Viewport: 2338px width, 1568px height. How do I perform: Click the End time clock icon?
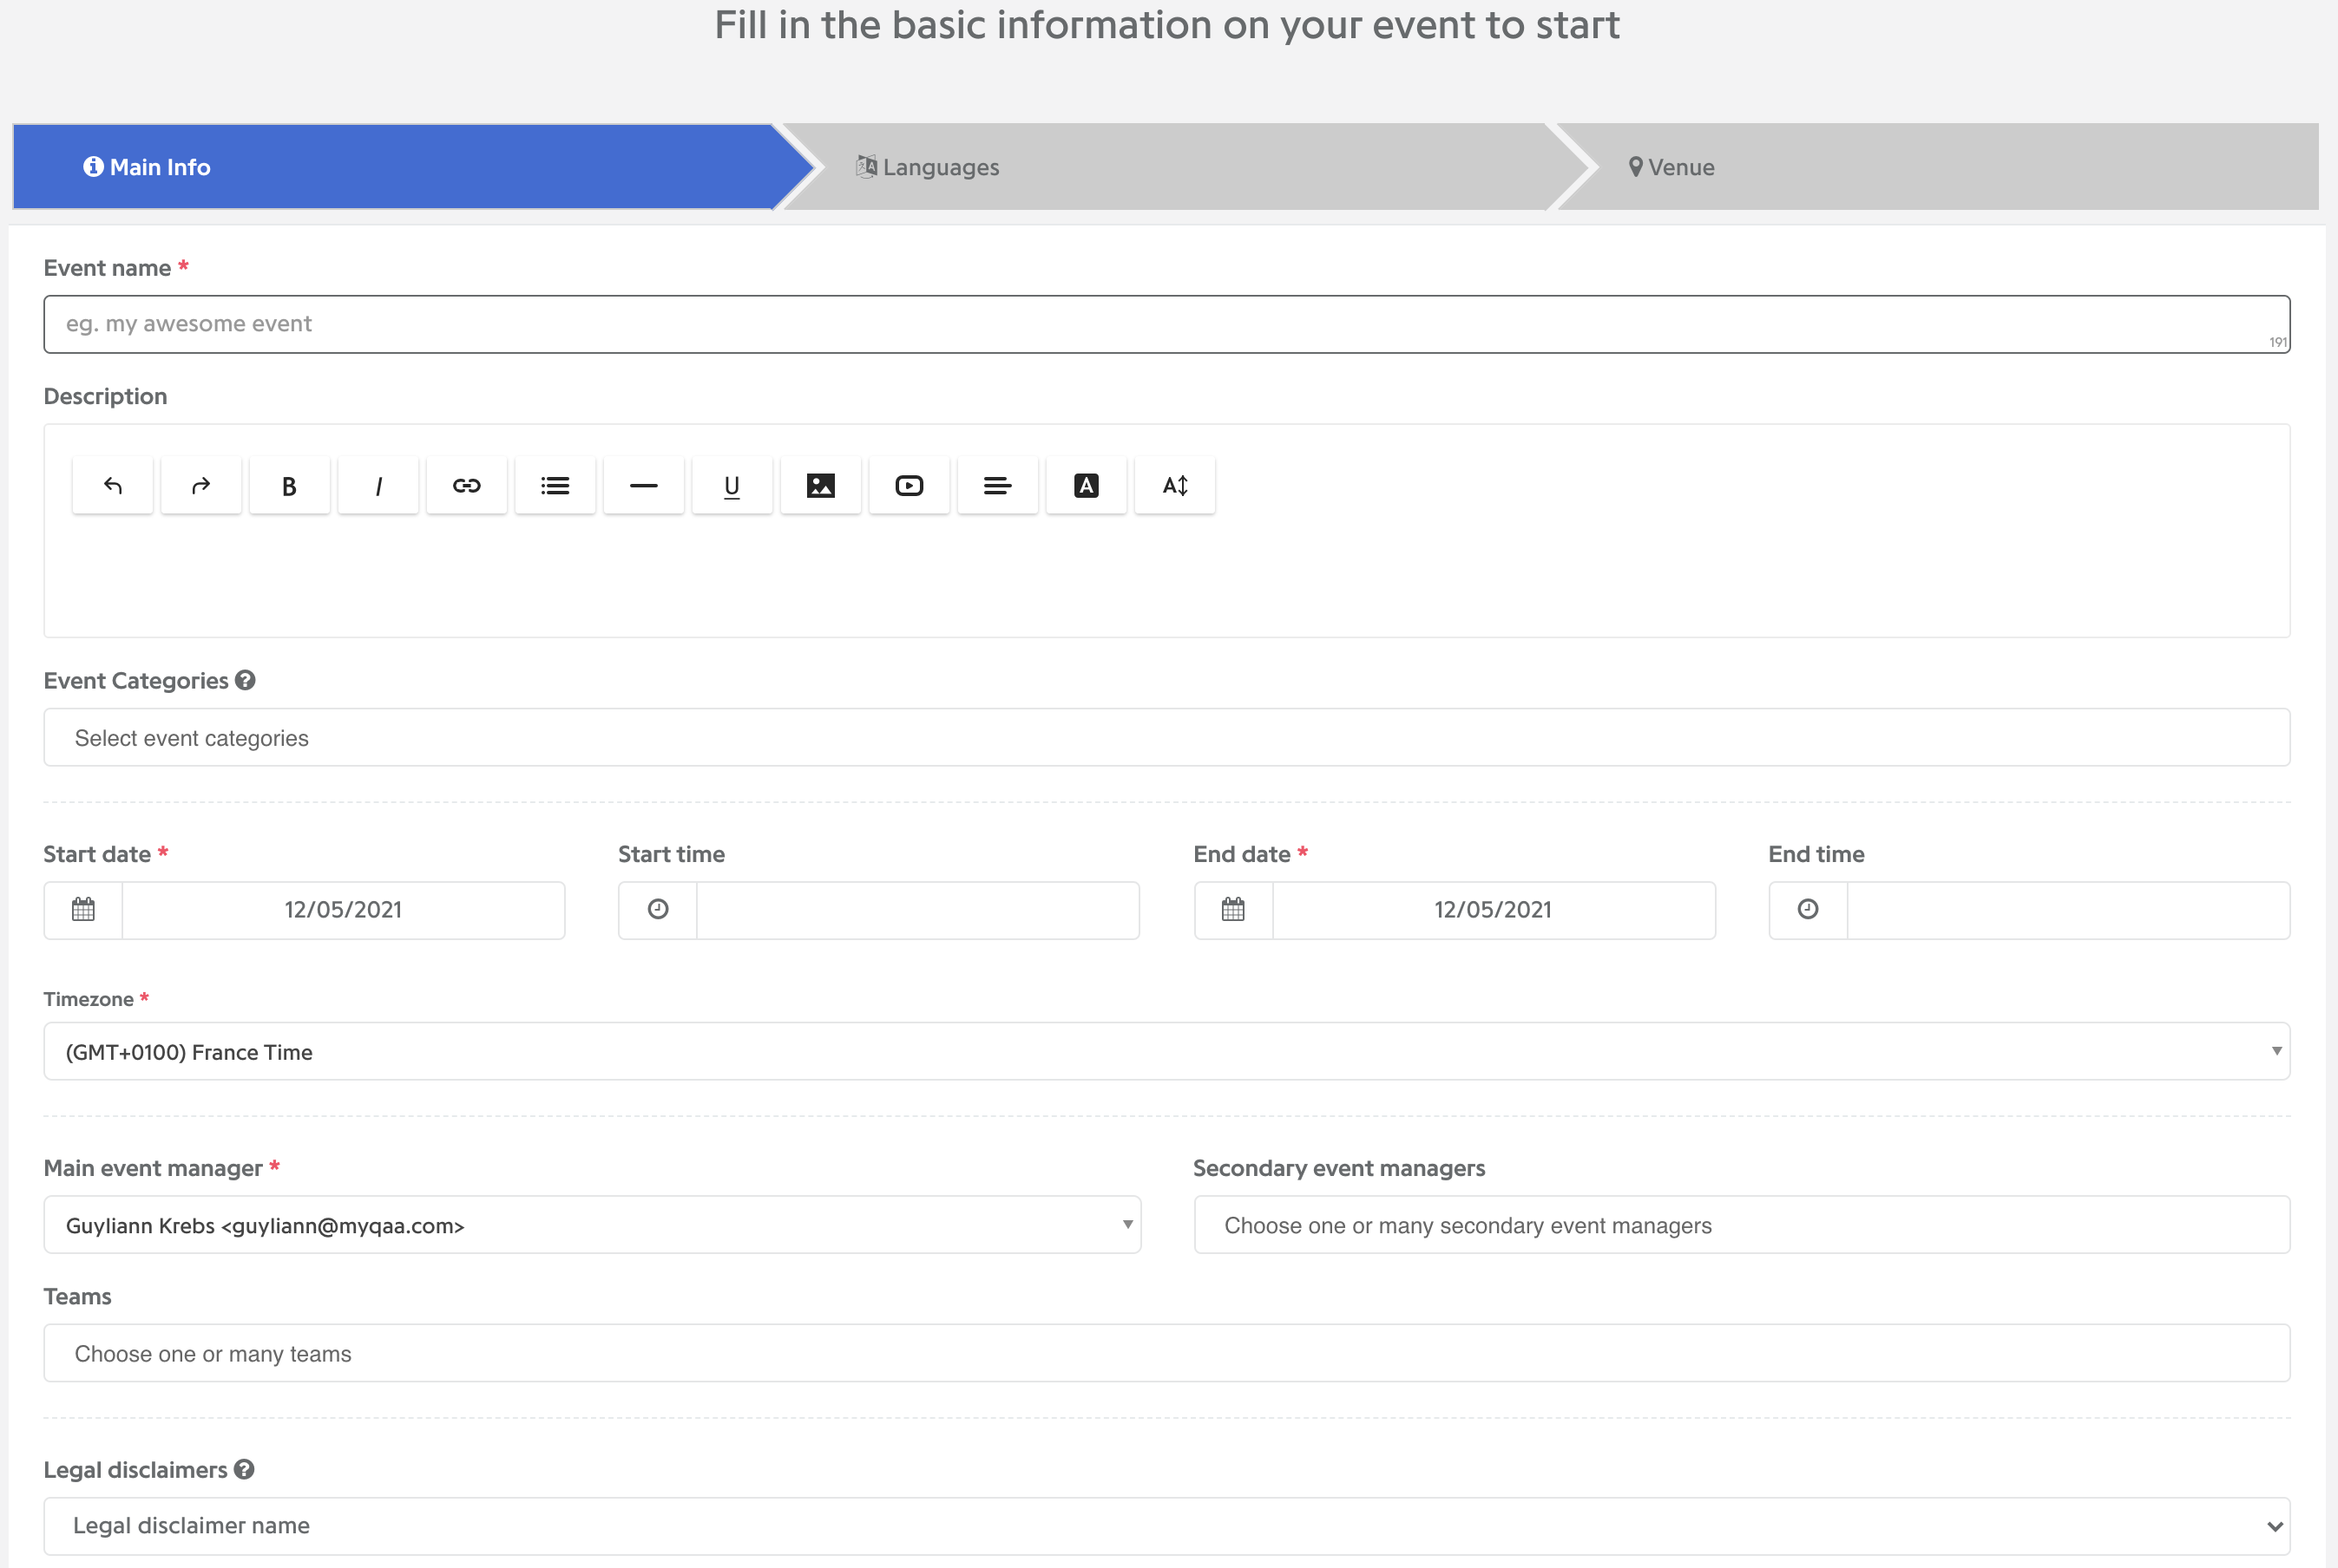tap(1808, 910)
